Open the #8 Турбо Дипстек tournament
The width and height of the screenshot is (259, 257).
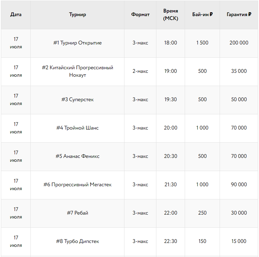tap(78, 241)
